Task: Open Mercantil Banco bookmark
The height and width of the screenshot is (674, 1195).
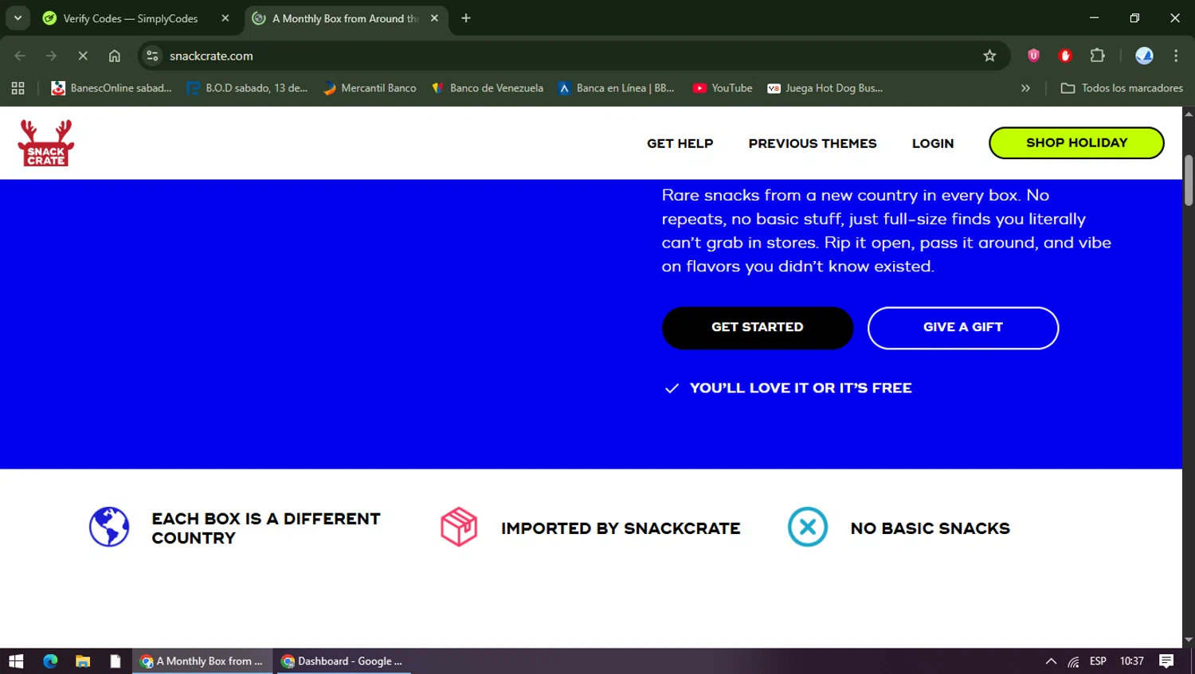Action: click(x=370, y=88)
